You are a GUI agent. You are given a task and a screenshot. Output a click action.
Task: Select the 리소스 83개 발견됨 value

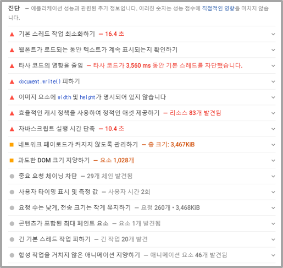[195, 113]
